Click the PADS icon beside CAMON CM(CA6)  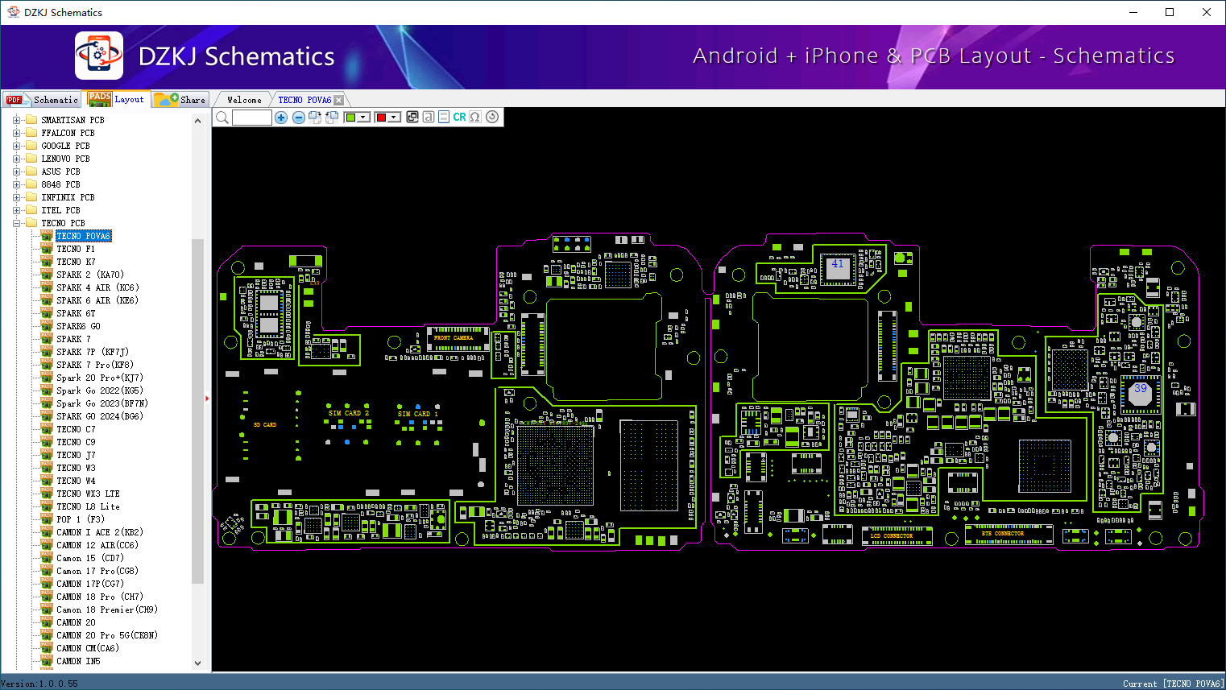(47, 648)
